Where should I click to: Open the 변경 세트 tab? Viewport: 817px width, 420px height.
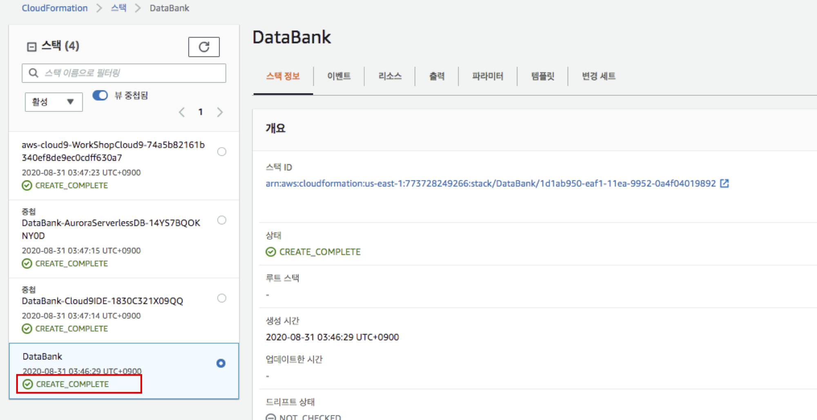click(x=598, y=76)
